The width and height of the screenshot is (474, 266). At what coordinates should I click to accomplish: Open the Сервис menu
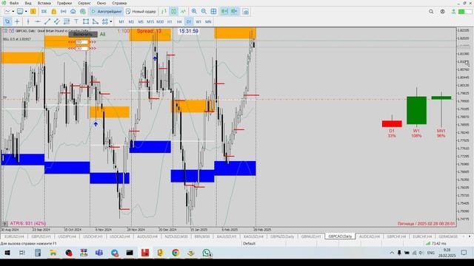84,3
